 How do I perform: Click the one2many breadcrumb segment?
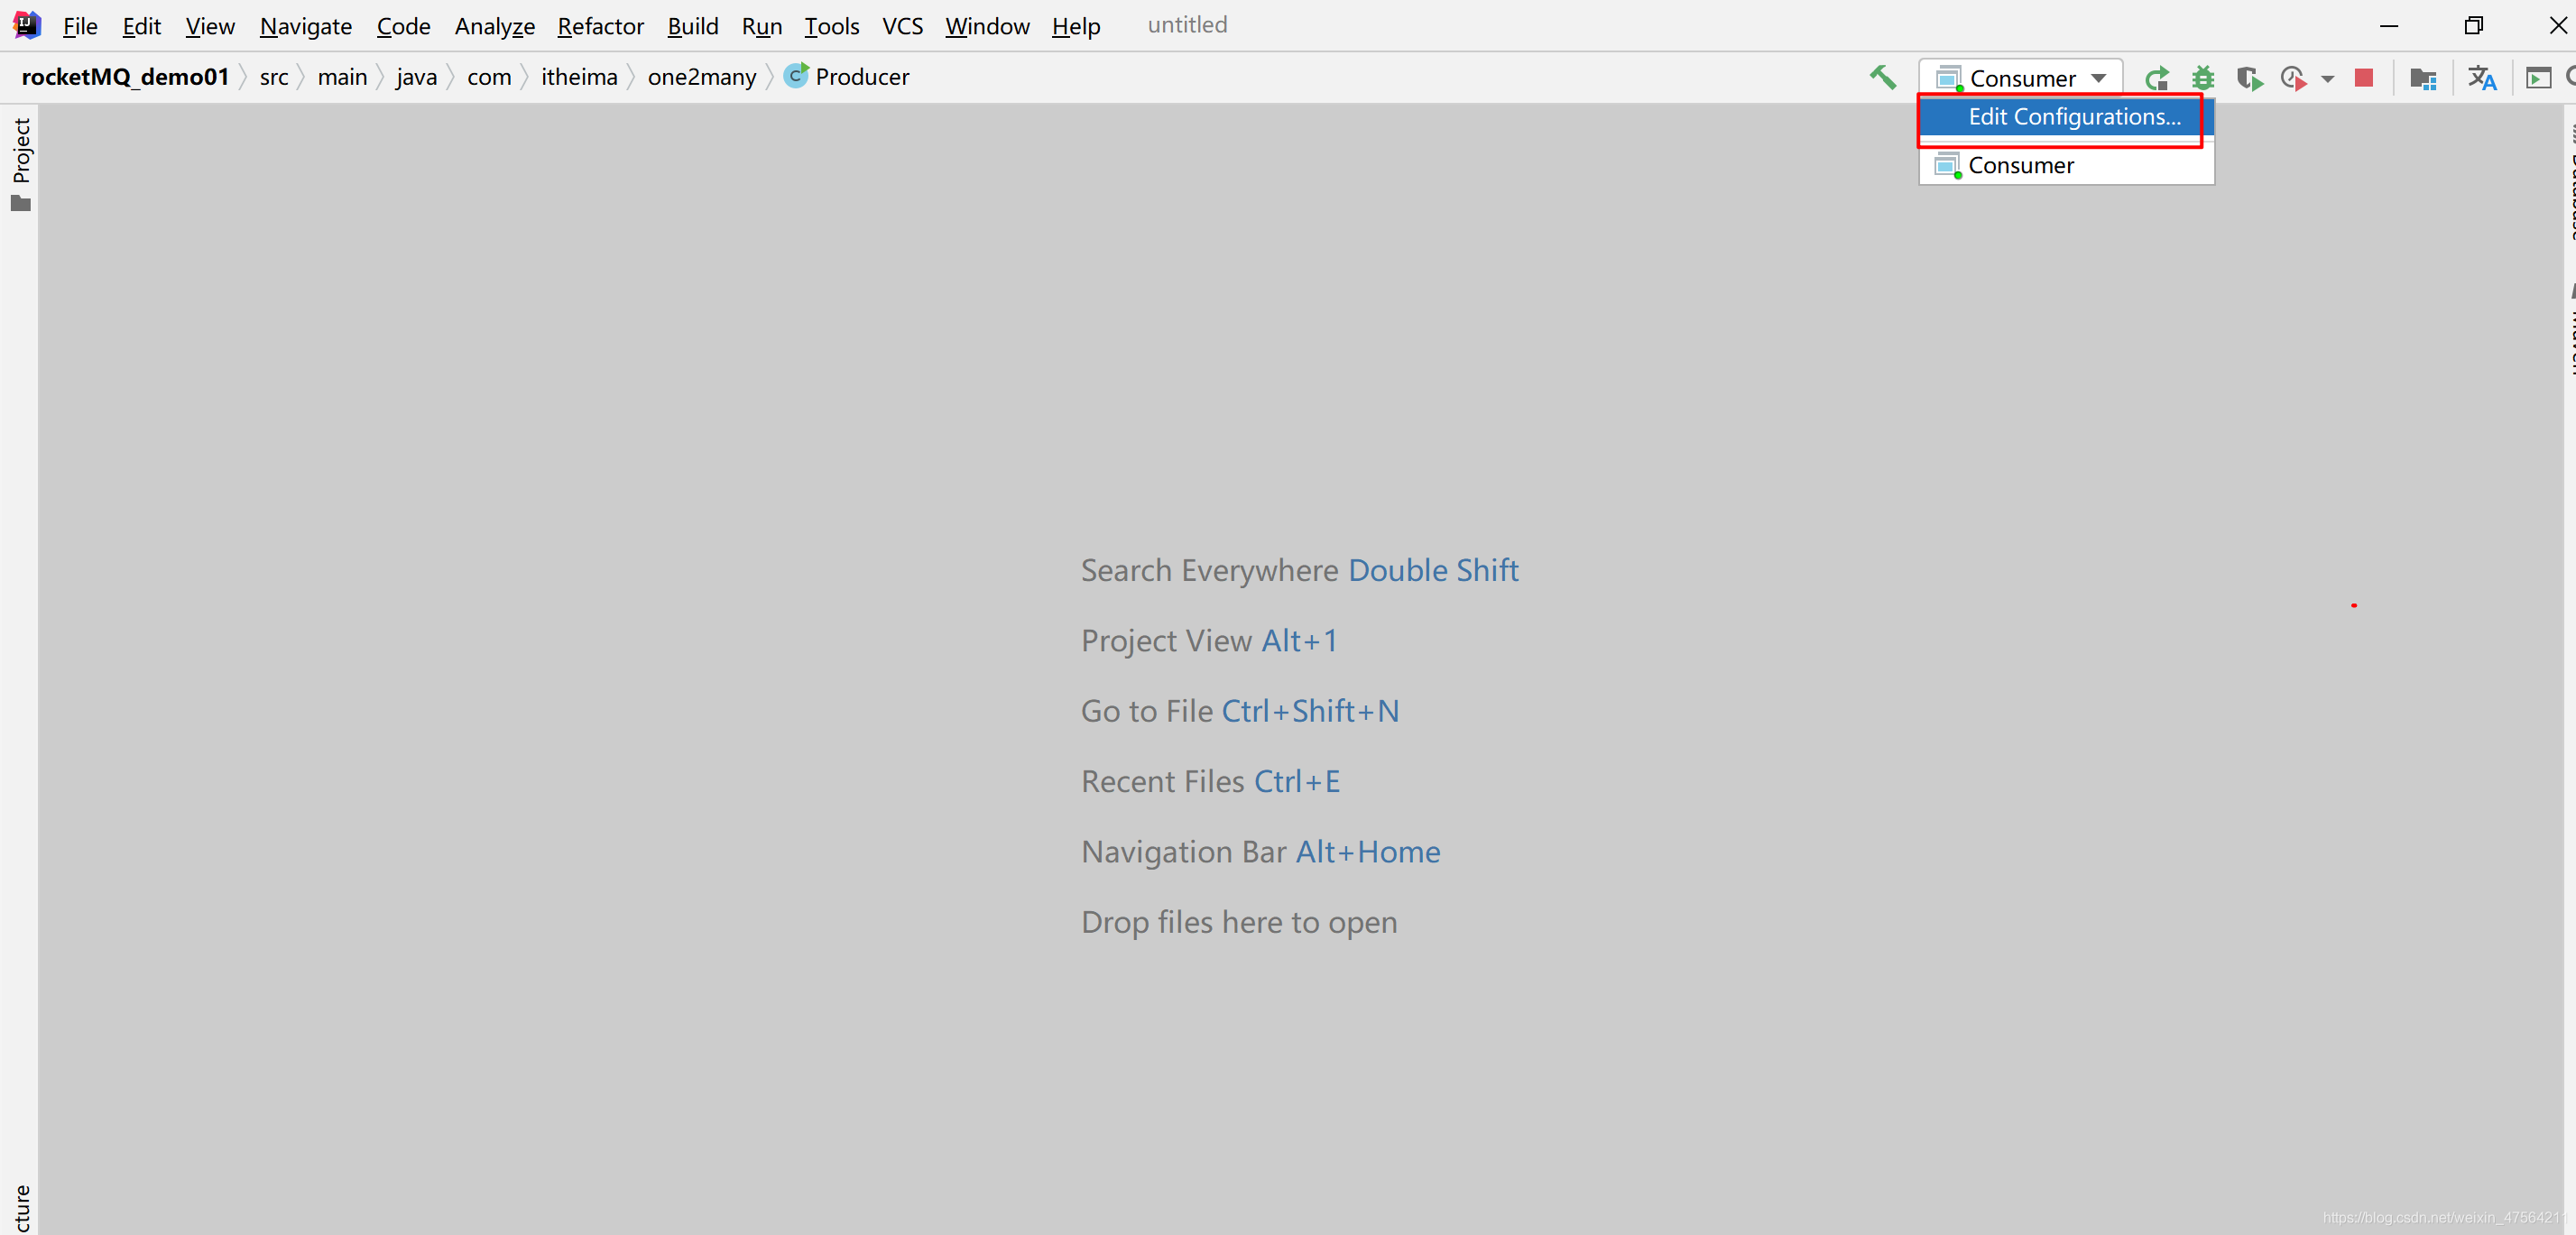click(x=701, y=77)
